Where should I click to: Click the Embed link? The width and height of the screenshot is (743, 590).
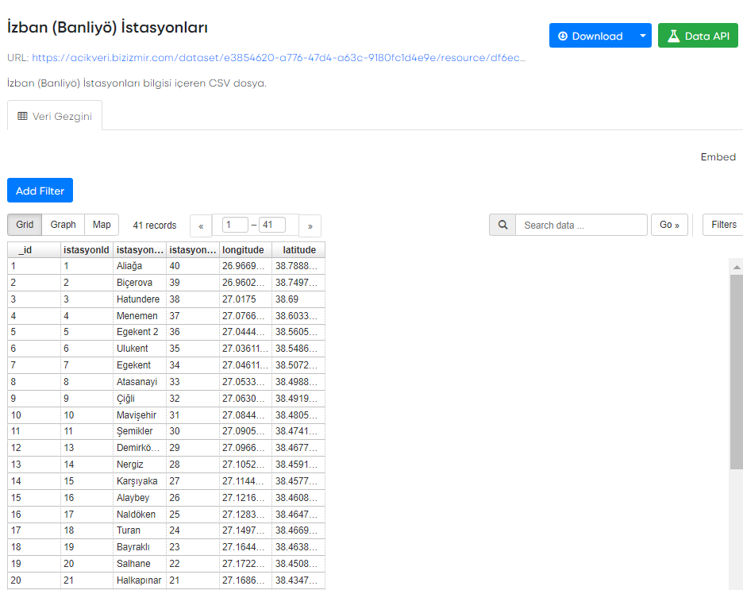(718, 157)
